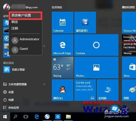Open the Cortana tile
Viewport: 136px width, 121px height.
pos(96,45)
